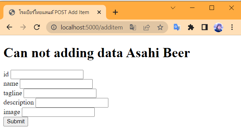Focus the id text field
This screenshot has height=137, width=241.
[47, 74]
